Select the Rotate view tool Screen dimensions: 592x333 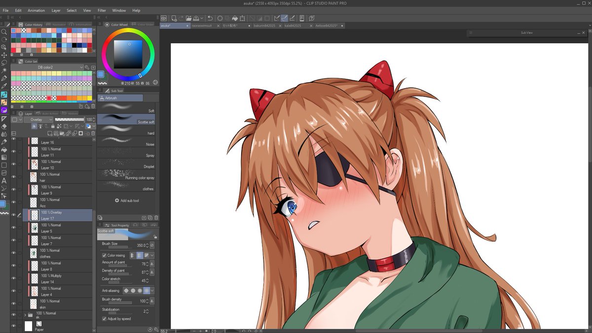click(4, 39)
